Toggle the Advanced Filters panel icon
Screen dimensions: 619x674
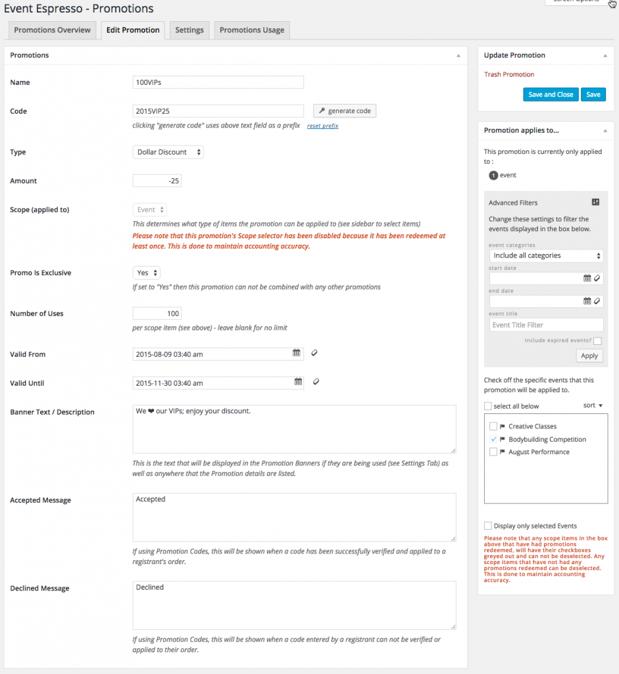tap(595, 202)
